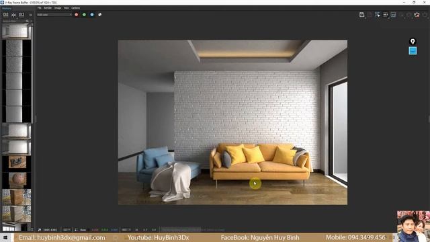The height and width of the screenshot is (242, 430).
Task: Switch to the History tab
Action: click(x=7, y=8)
